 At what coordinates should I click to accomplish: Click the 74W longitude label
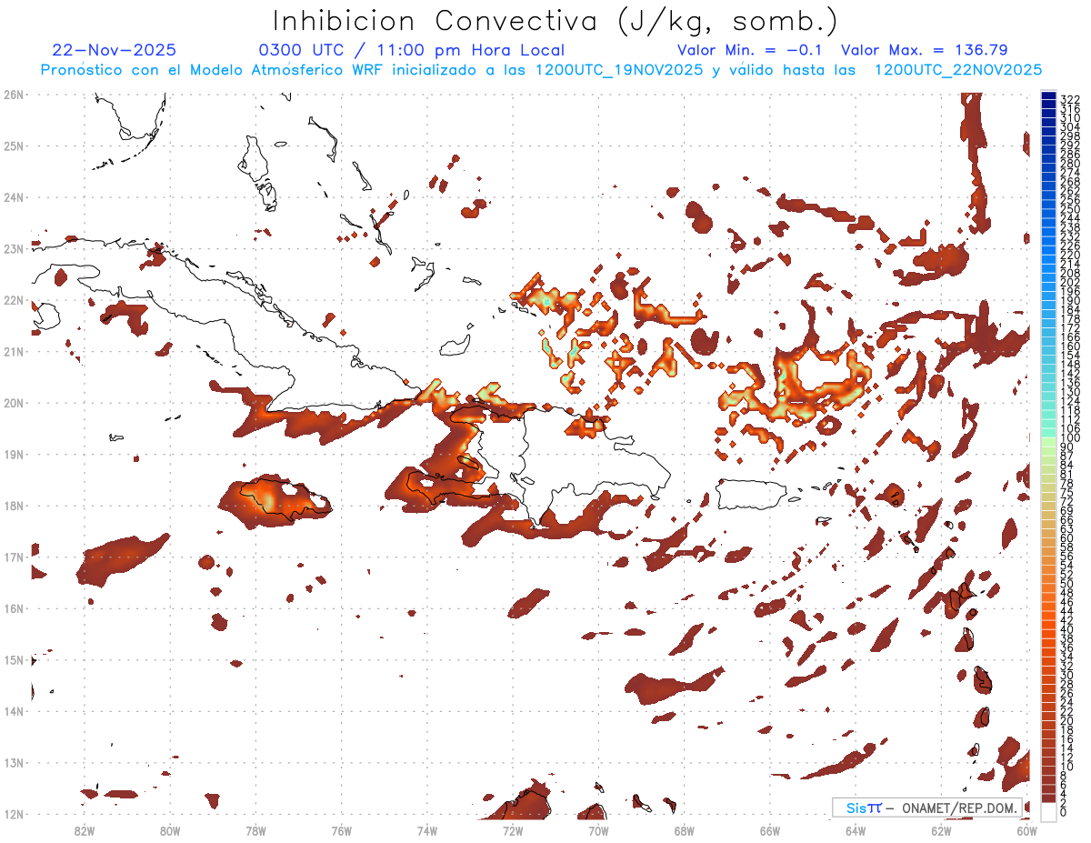427,830
